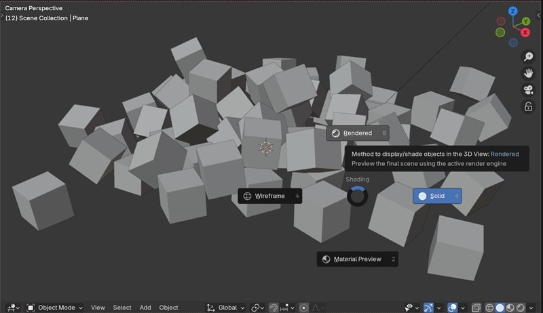This screenshot has width=543, height=313.
Task: Open the Object menu
Action: pos(168,308)
